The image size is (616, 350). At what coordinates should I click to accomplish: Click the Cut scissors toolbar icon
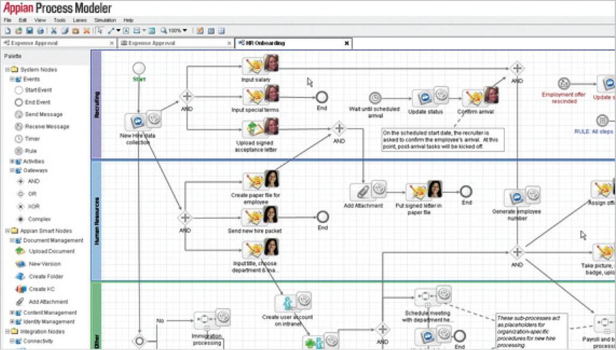tap(54, 31)
